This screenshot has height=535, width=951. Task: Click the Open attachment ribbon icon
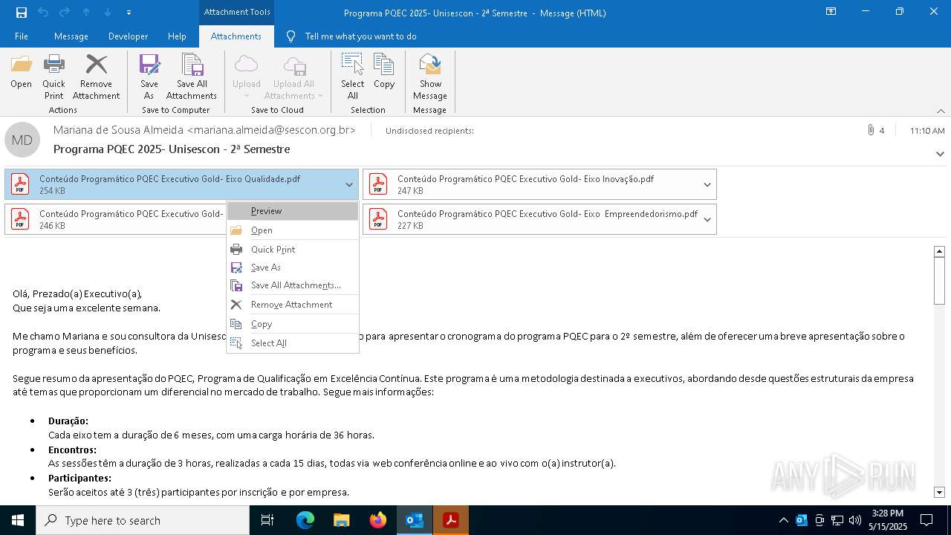[x=22, y=72]
